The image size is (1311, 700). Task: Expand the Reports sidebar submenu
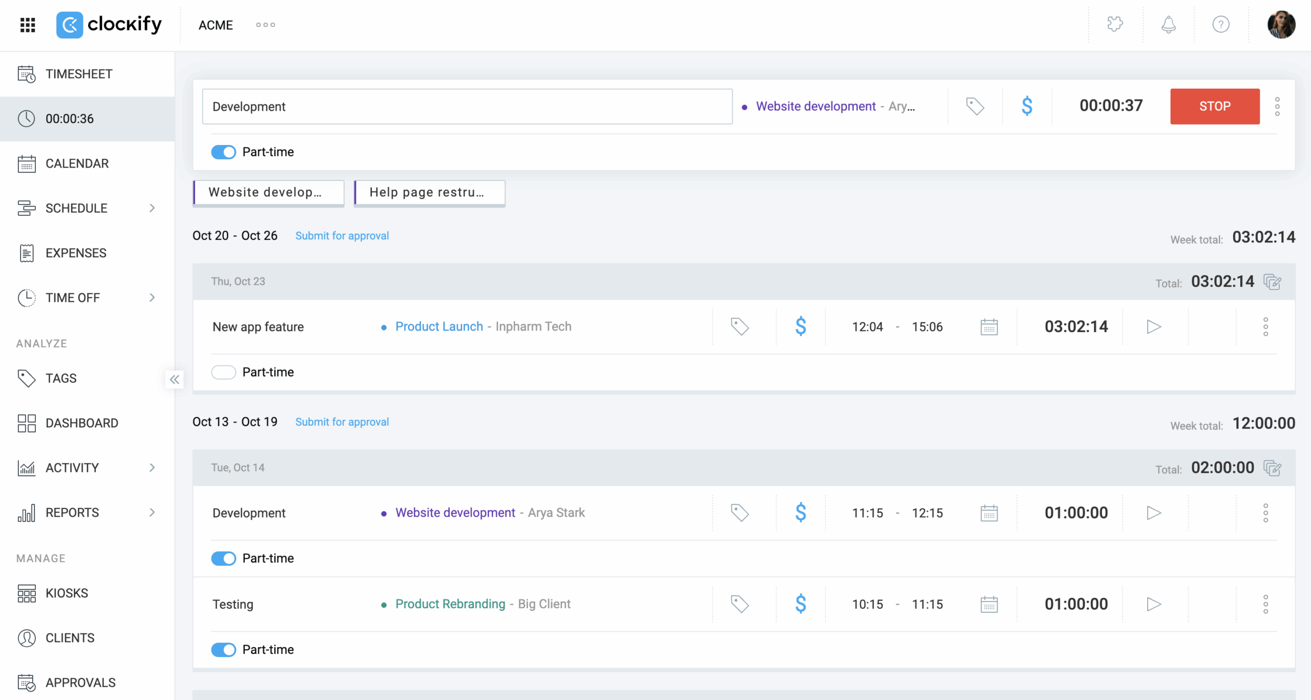tap(152, 512)
